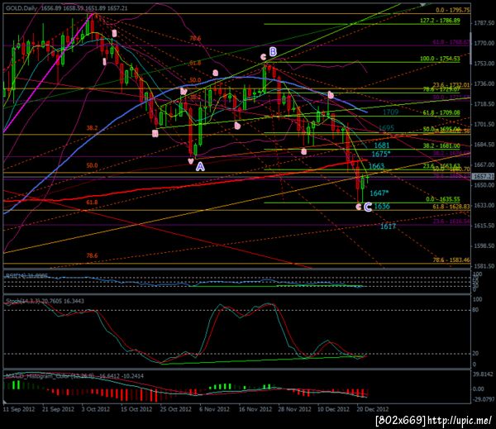
Task: Click the '0.0 - 1635.55' Fibonacci label
Action: [443, 199]
